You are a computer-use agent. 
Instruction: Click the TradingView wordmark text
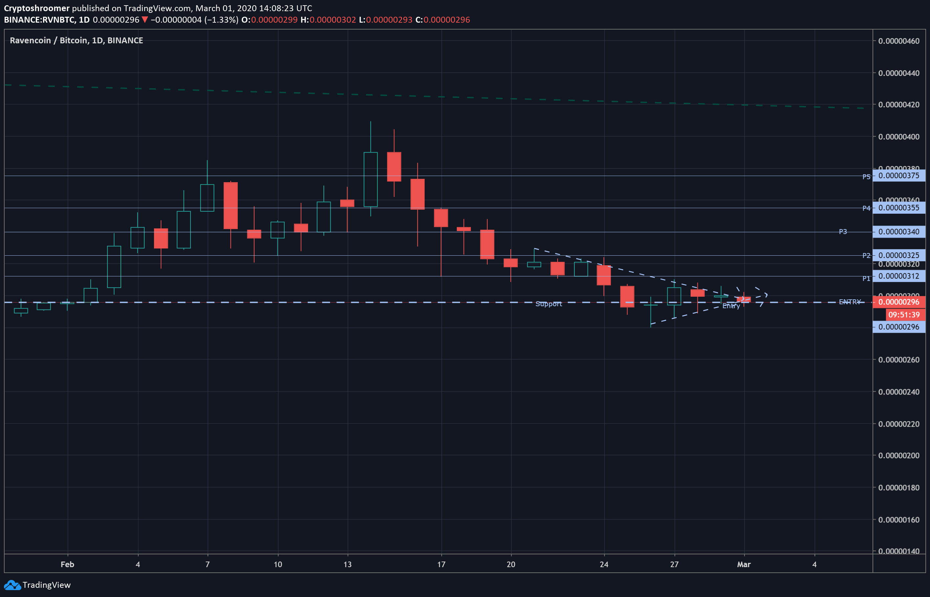47,585
